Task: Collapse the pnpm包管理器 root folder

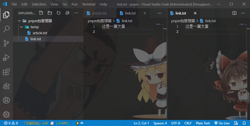Action: click(20, 21)
